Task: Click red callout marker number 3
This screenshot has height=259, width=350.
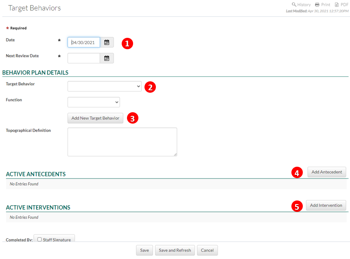Action: pos(133,118)
